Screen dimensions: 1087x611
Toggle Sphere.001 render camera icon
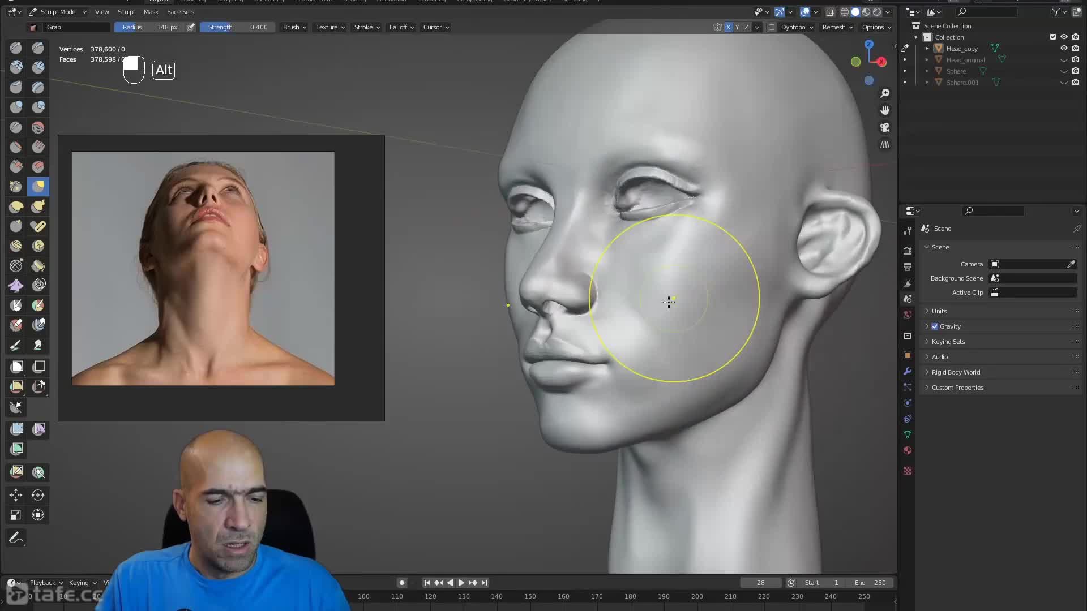(x=1075, y=83)
